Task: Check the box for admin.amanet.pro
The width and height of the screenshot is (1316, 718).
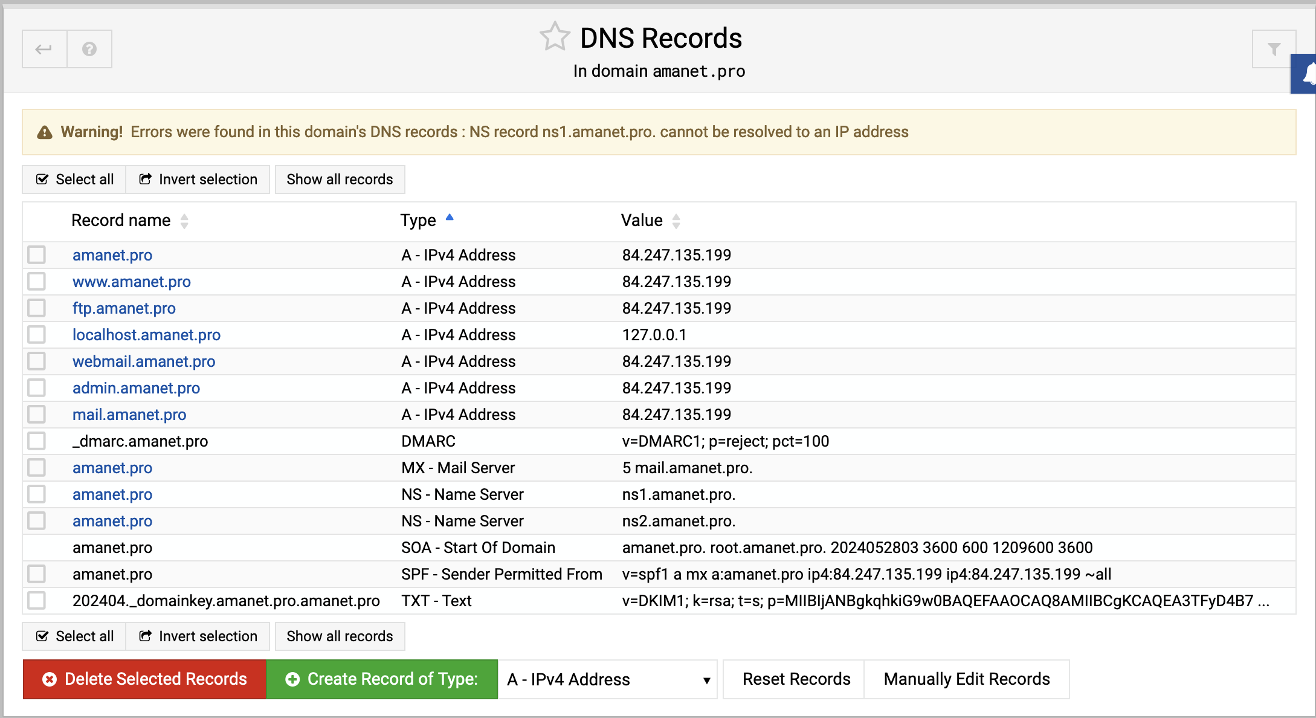Action: [36, 388]
